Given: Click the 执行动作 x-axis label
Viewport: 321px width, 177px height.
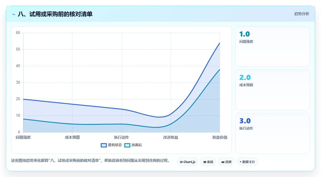Looking at the screenshot, I should click(x=122, y=137).
